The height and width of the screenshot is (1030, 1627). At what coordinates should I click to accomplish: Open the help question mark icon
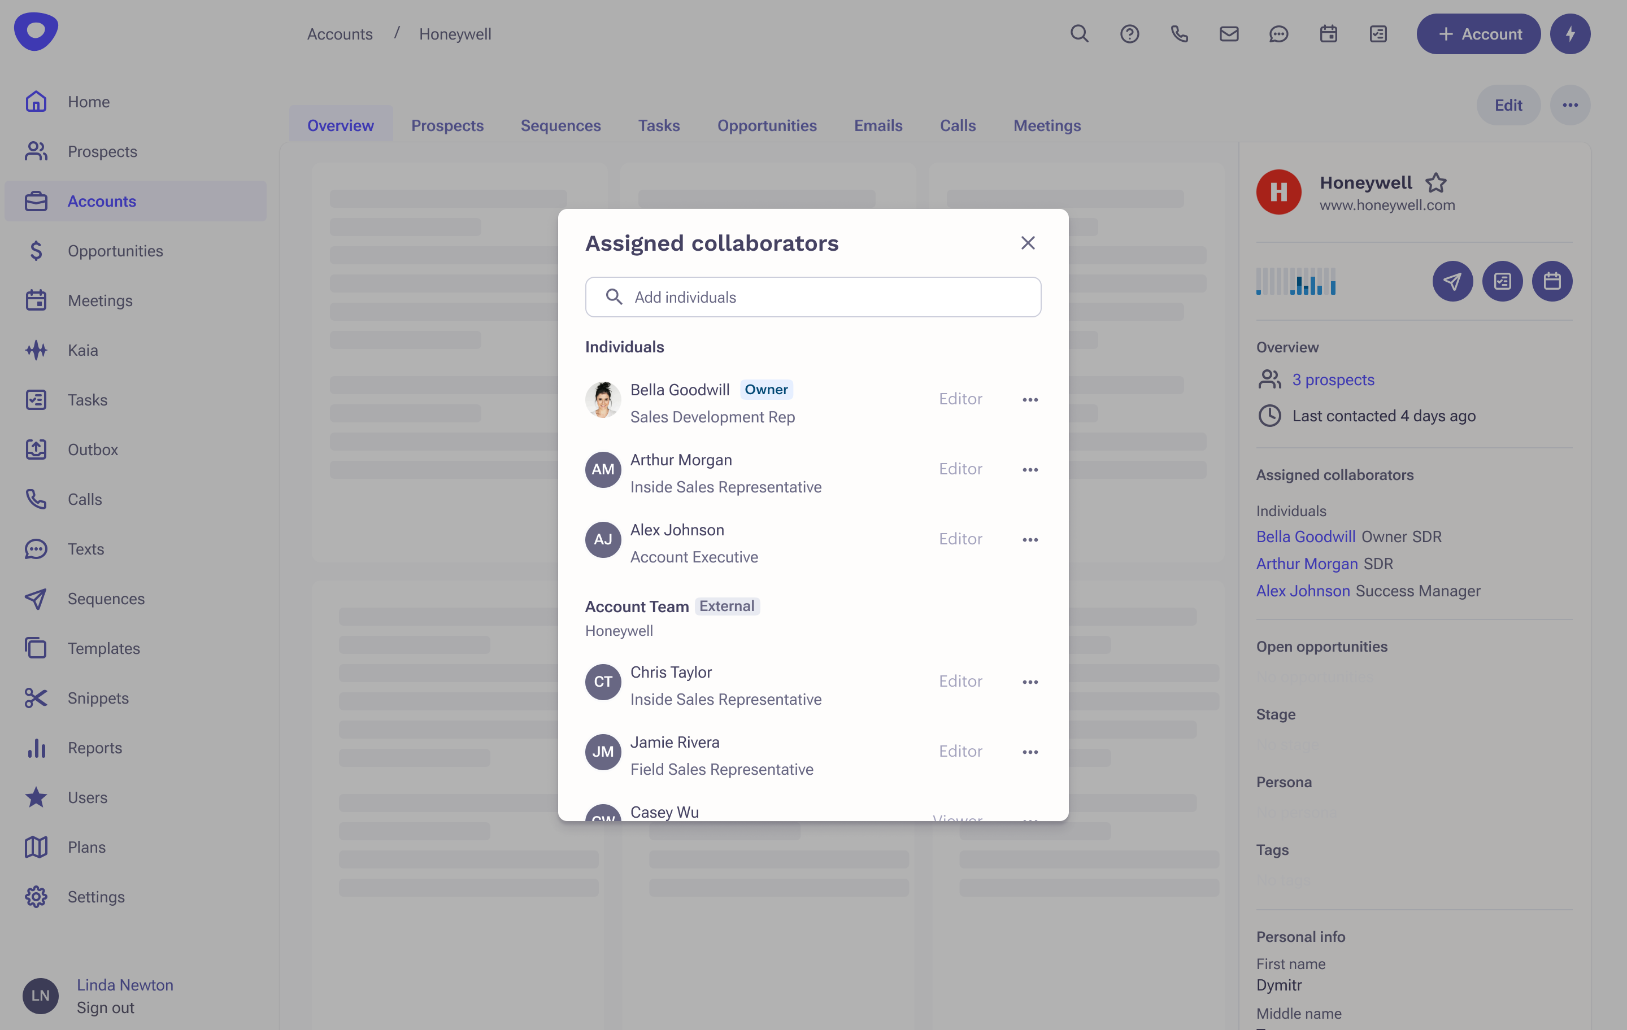(x=1129, y=34)
